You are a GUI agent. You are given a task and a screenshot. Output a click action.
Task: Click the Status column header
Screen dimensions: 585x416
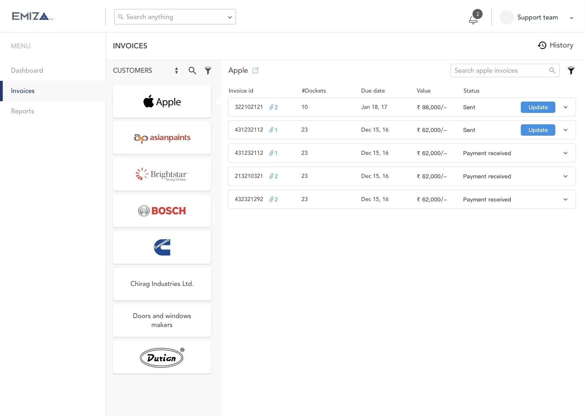(x=471, y=91)
